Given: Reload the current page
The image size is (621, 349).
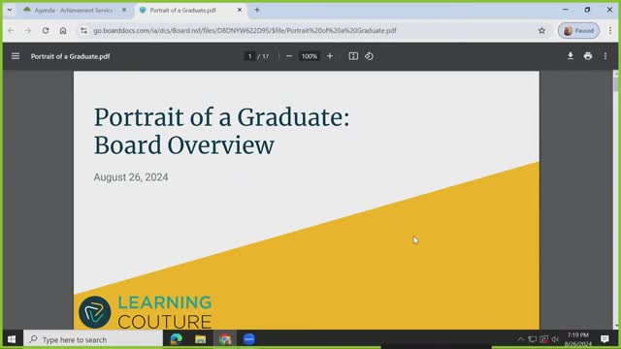Looking at the screenshot, I should [x=46, y=30].
